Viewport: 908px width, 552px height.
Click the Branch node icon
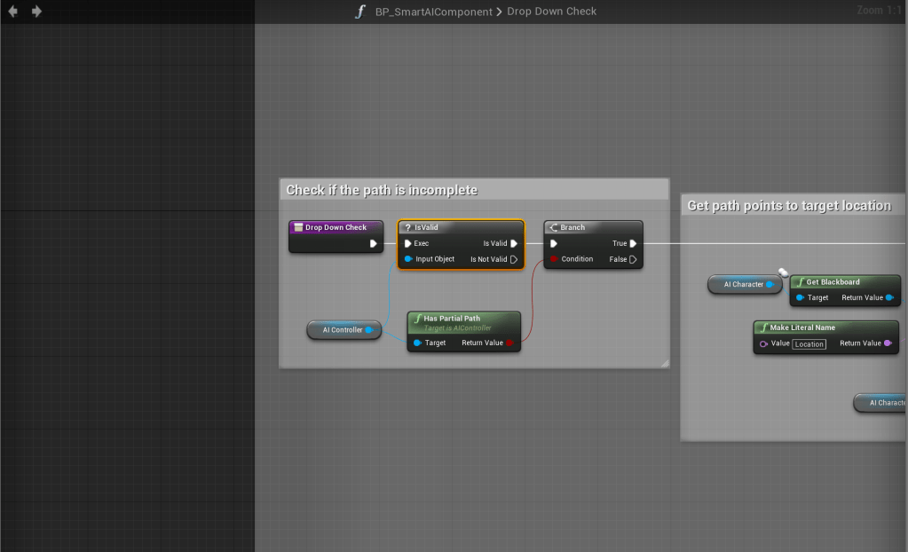coord(554,228)
